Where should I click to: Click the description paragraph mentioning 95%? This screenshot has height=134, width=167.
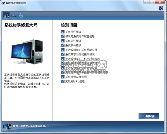(27, 81)
